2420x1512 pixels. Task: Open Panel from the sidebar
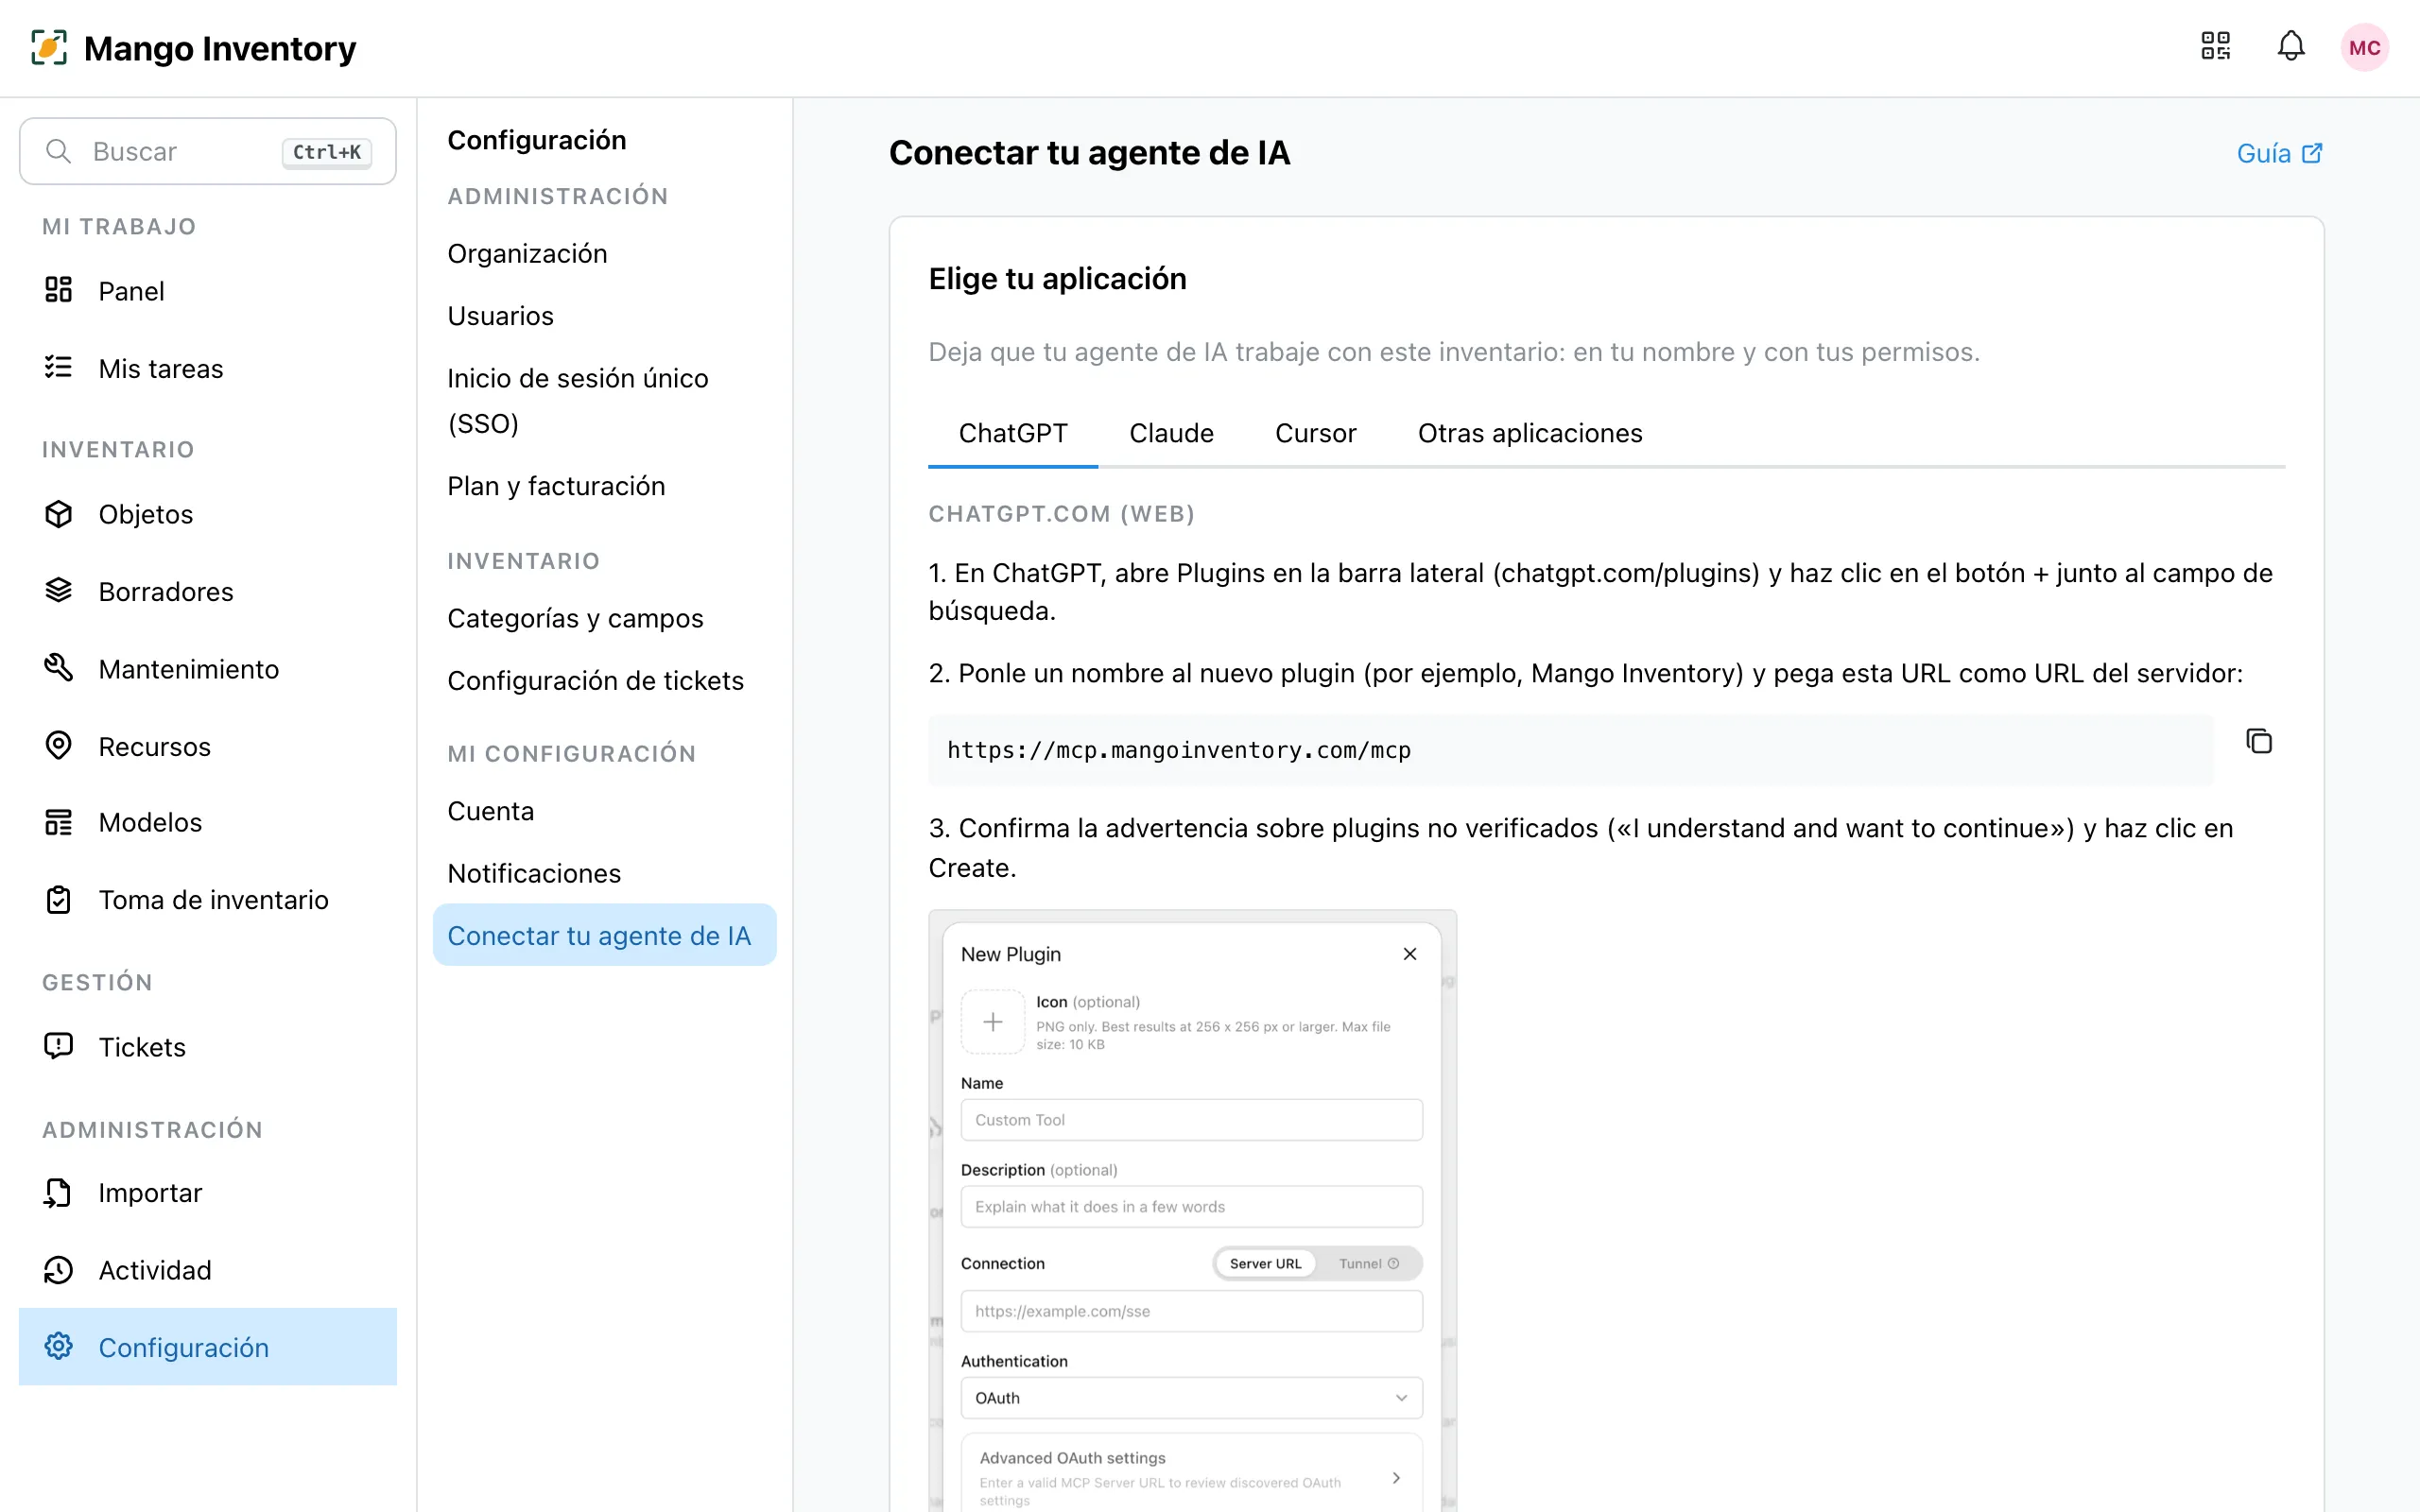208,291
